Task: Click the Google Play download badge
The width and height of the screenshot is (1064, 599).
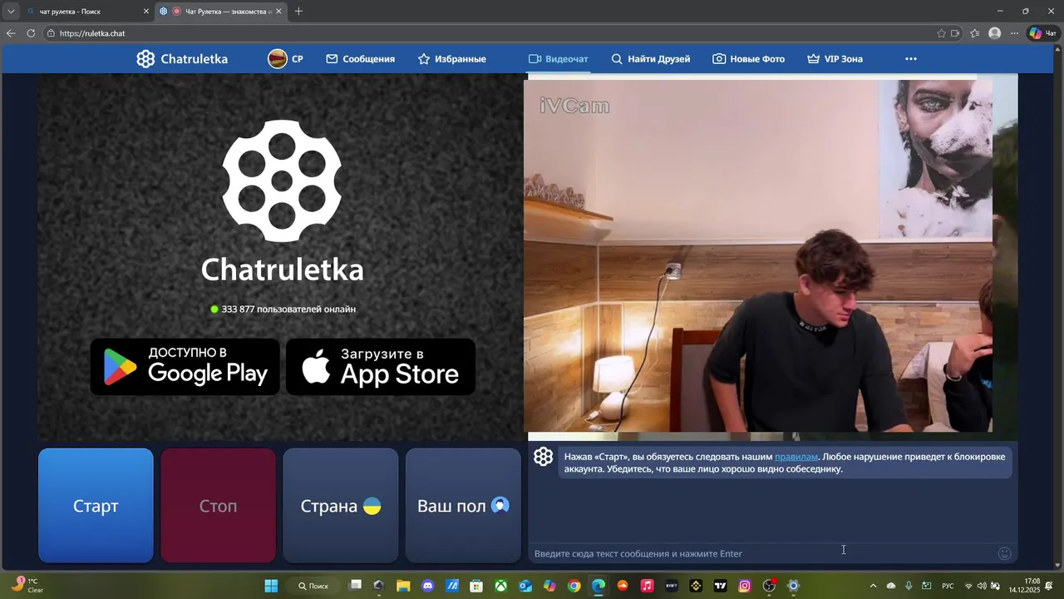Action: pyautogui.click(x=185, y=367)
